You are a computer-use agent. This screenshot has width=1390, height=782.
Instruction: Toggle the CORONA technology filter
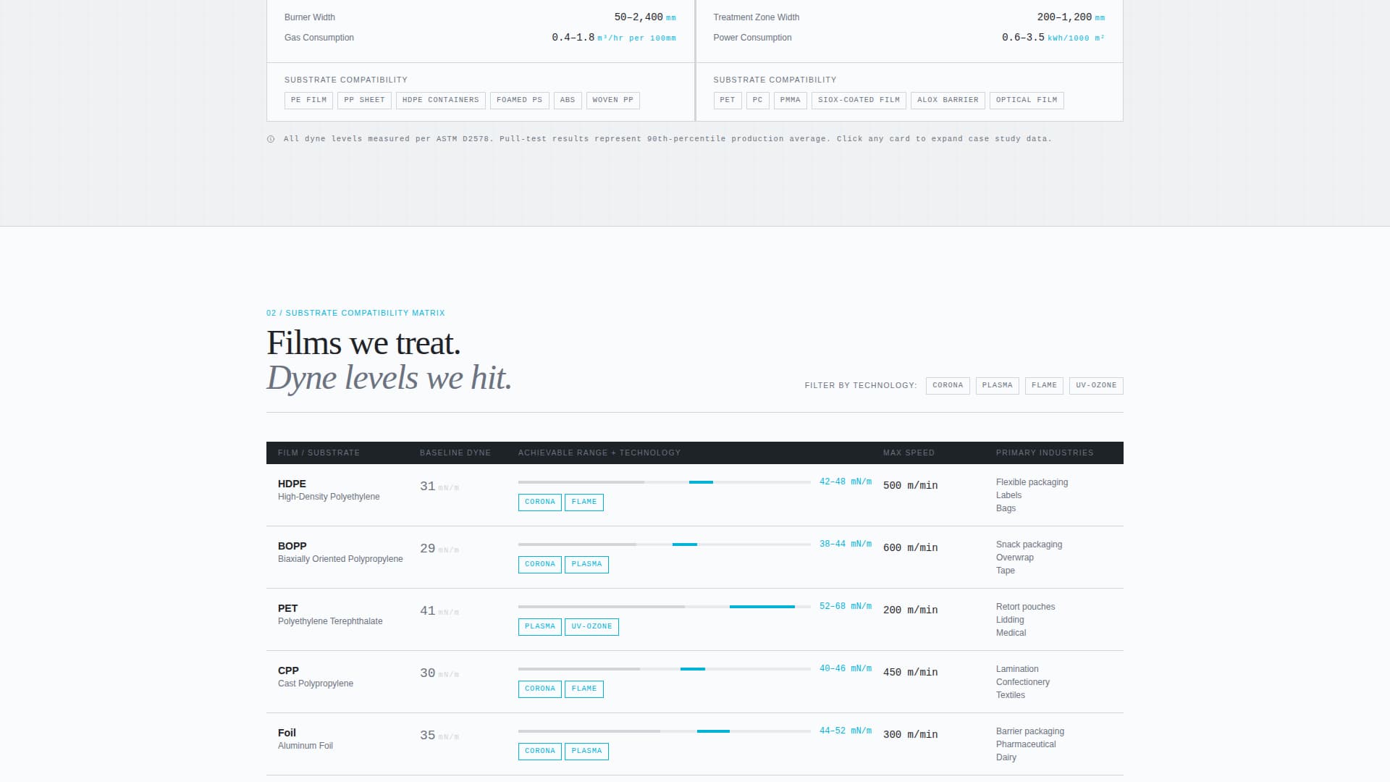(x=948, y=385)
